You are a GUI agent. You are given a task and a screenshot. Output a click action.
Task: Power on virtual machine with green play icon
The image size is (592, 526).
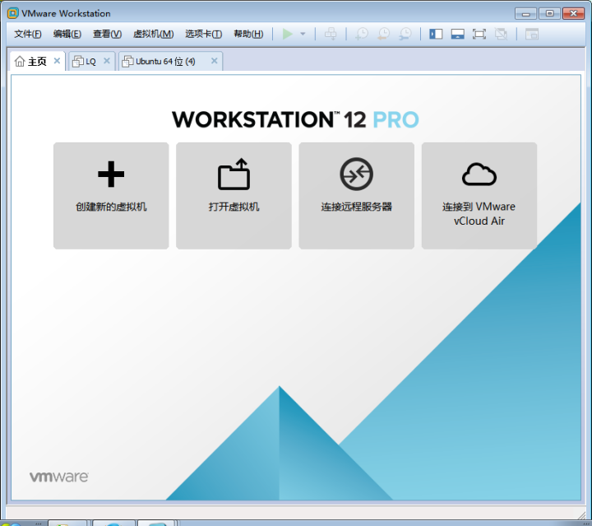point(287,34)
